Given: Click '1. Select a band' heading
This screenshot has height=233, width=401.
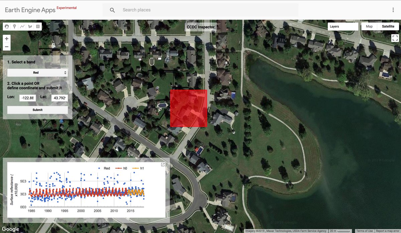Looking at the screenshot, I should tap(21, 62).
